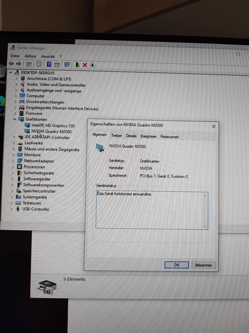The image size is (249, 333).
Task: Click the update driver toolbar icon
Action: [x=77, y=65]
